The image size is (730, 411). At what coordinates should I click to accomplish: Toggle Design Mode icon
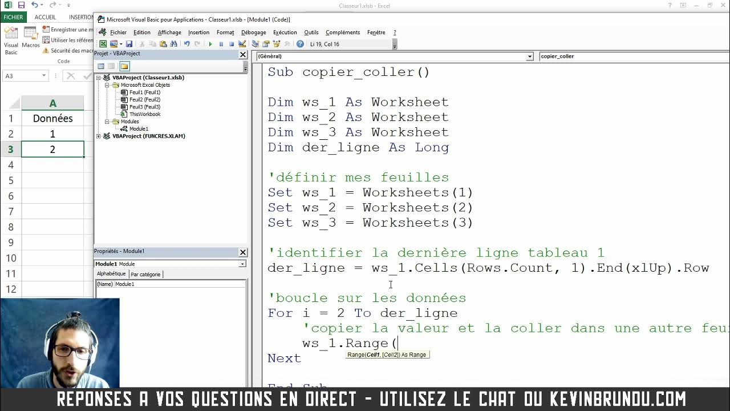[242, 44]
